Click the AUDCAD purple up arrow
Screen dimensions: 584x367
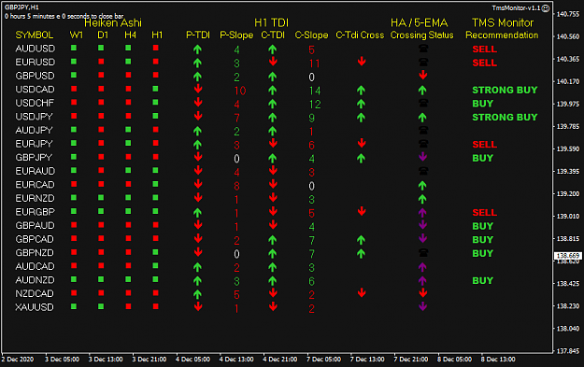point(422,266)
